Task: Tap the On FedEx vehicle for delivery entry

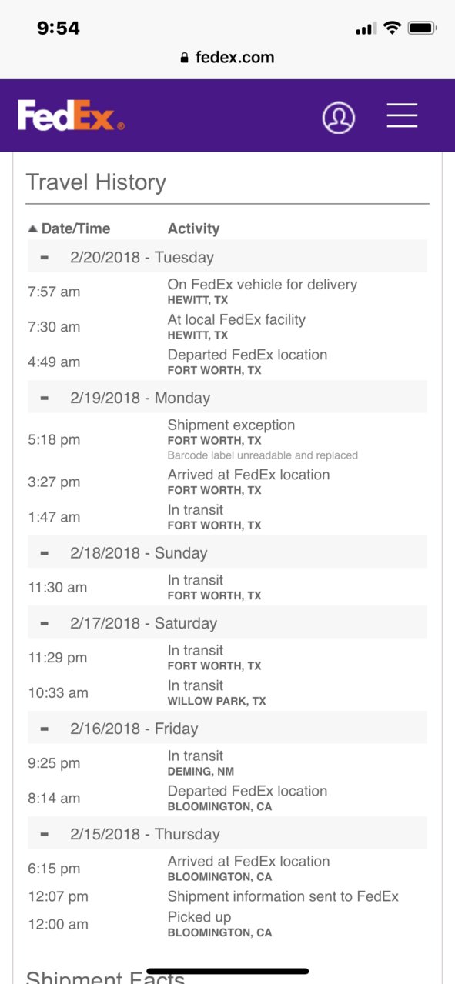Action: [227, 292]
